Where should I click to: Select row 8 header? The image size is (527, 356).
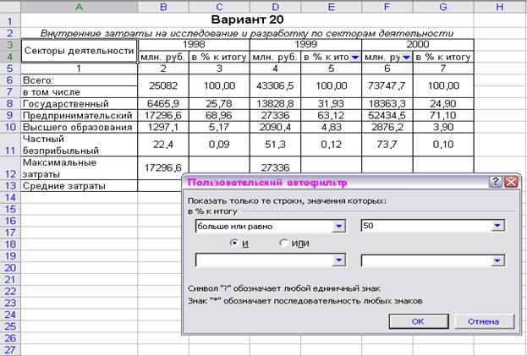10,104
